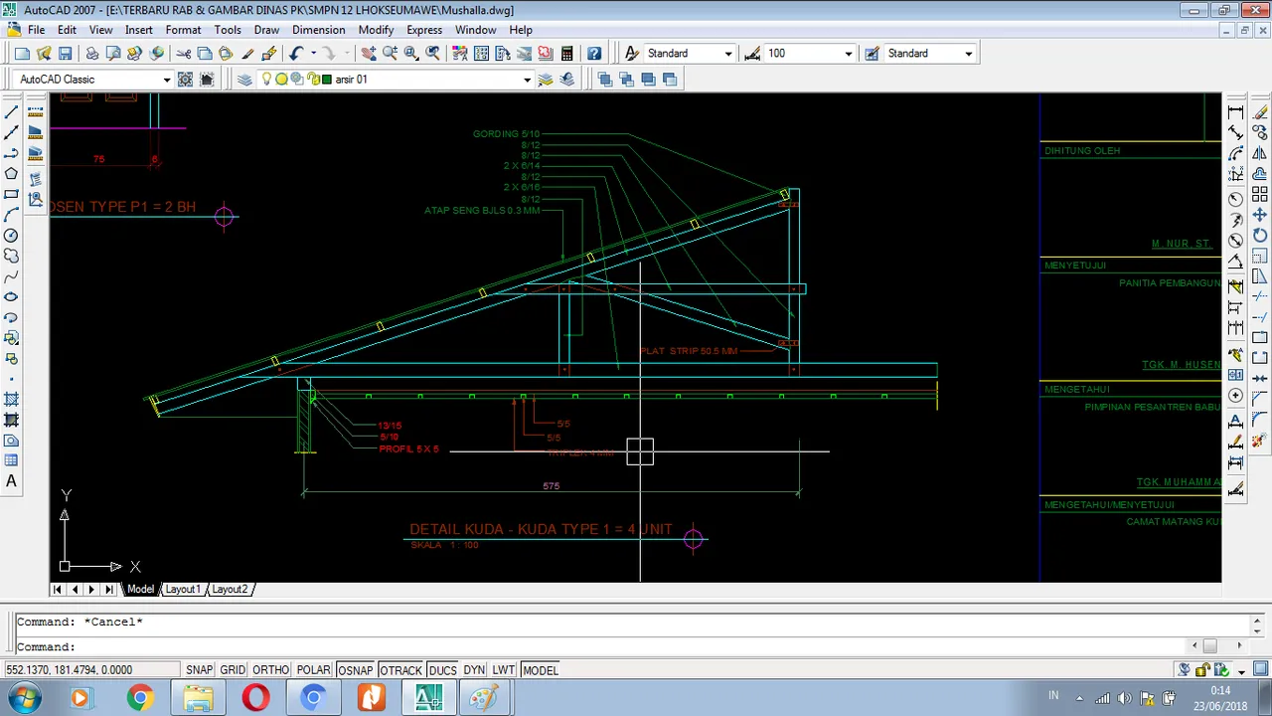
Task: Click the Bring to Front draw order icon
Action: point(605,80)
